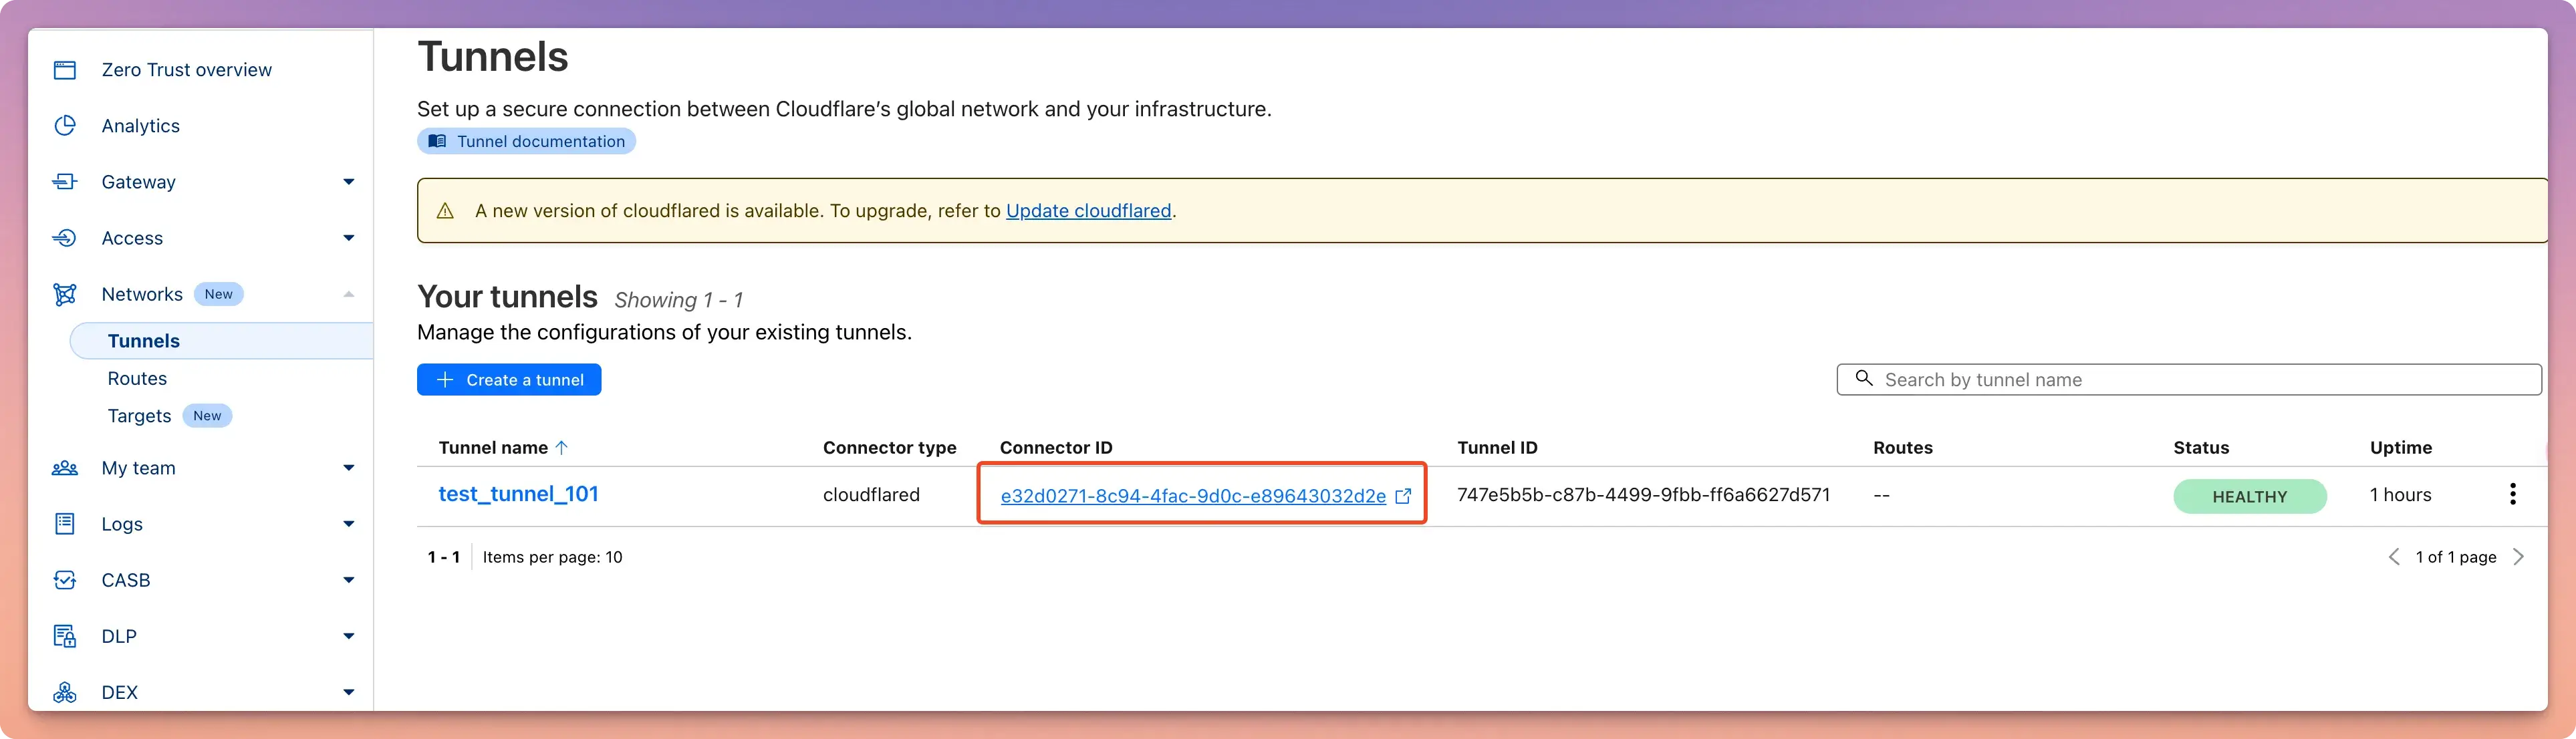Expand the Access menu arrow

[349, 238]
